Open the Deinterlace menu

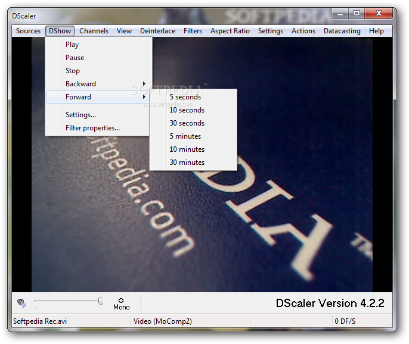pyautogui.click(x=157, y=31)
